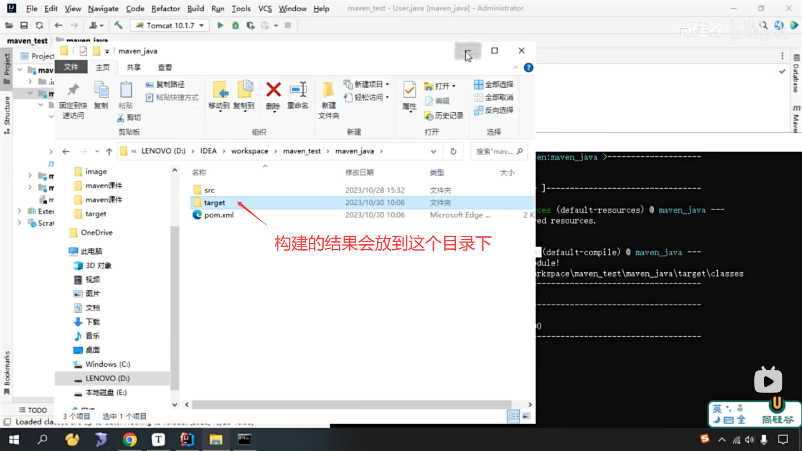This screenshot has width=802, height=451.
Task: Click the horizontal scrollbar in file list
Action: point(351,404)
